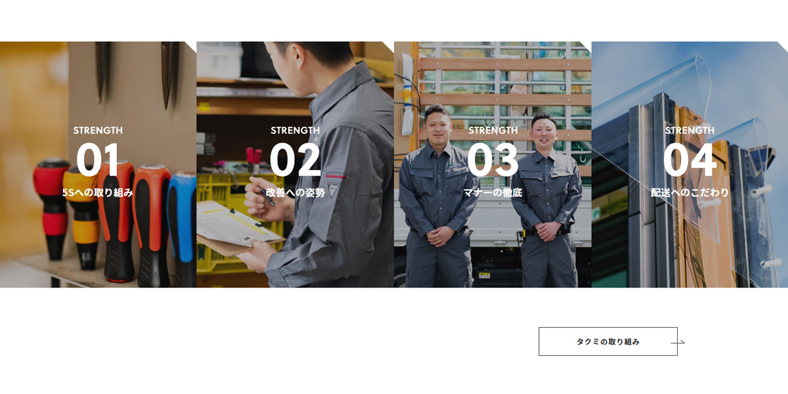Viewport: 788px width, 394px height.
Task: Click the folded corner of the 04 card
Action: [x=783, y=46]
